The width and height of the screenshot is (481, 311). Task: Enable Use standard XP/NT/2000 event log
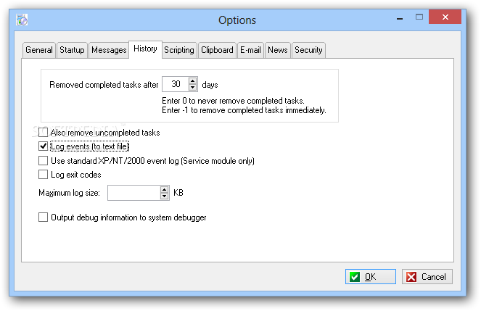[x=44, y=160]
